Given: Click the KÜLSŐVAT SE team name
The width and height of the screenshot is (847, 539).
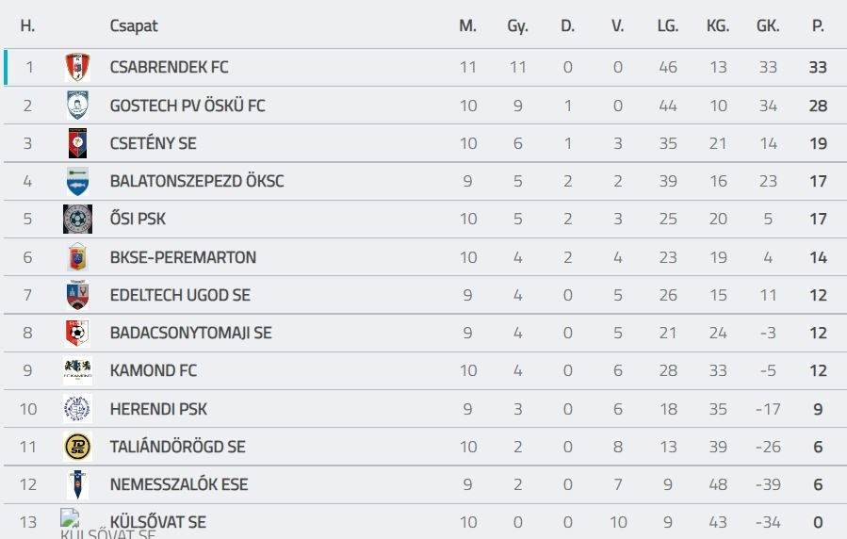Looking at the screenshot, I should (157, 522).
